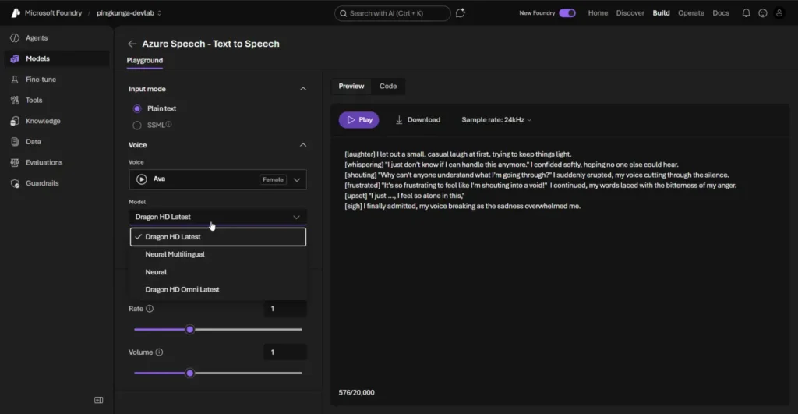Select the Plain text radio button

pos(137,109)
